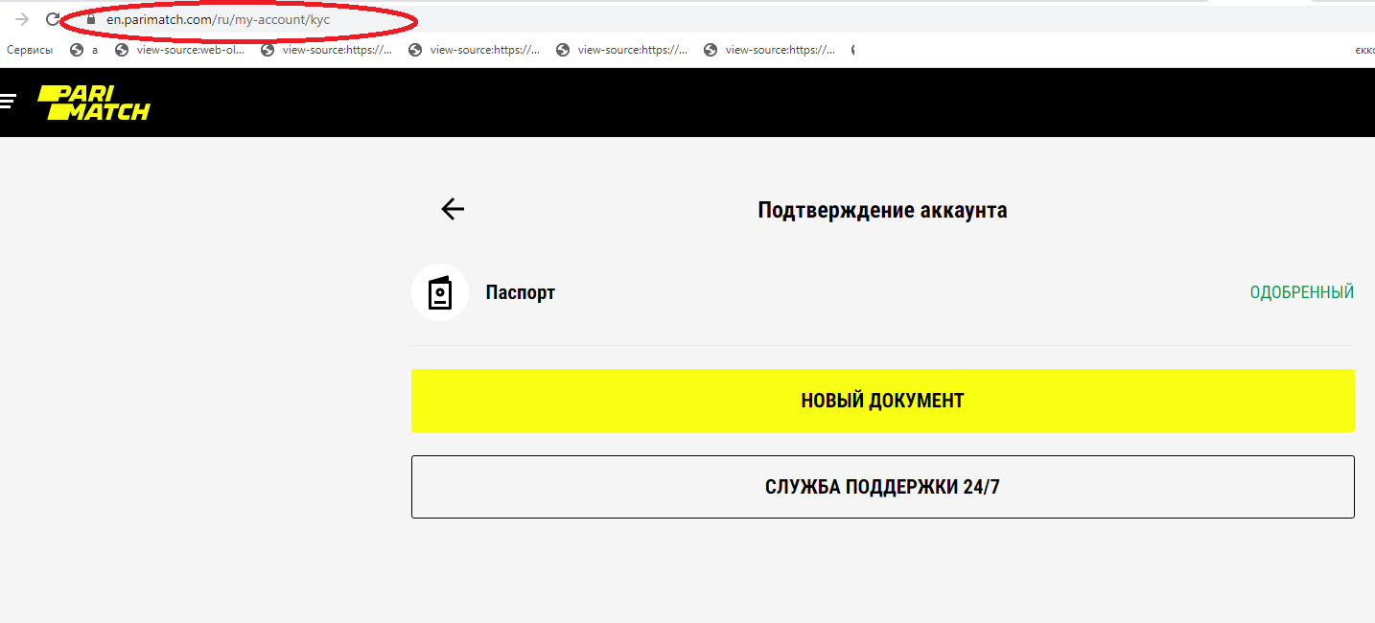
Task: Open the second view-source:https bookmark
Action: point(475,50)
